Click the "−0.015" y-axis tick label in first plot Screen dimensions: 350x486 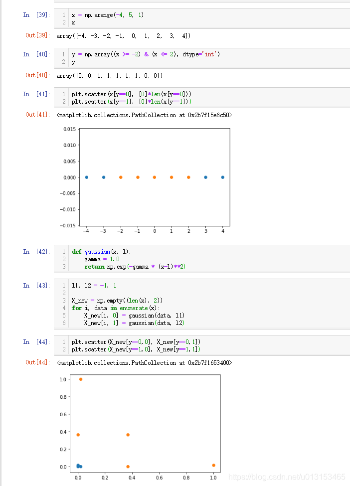coord(68,225)
